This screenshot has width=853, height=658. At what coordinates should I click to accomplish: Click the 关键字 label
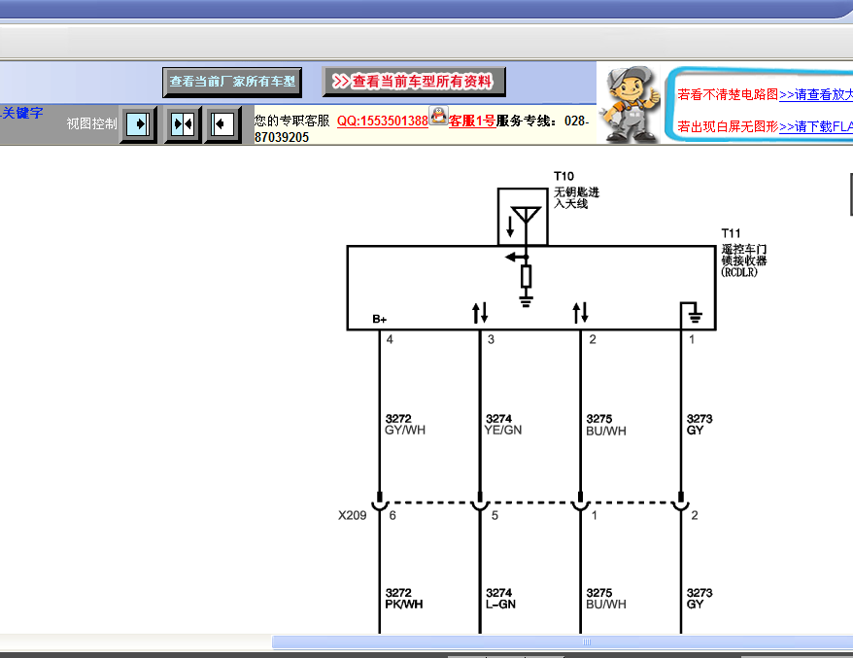click(x=21, y=113)
